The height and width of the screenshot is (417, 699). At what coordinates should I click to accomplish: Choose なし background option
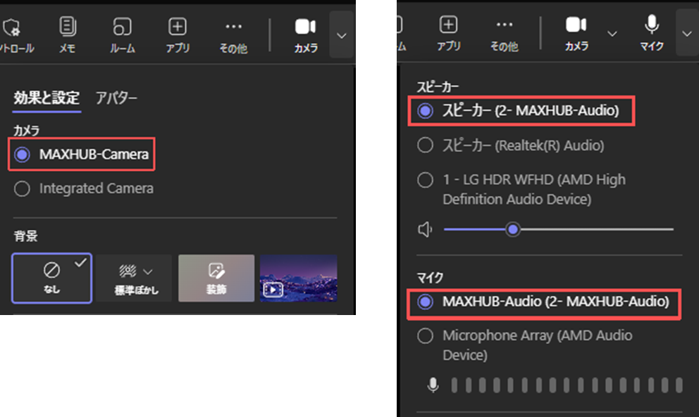point(51,278)
